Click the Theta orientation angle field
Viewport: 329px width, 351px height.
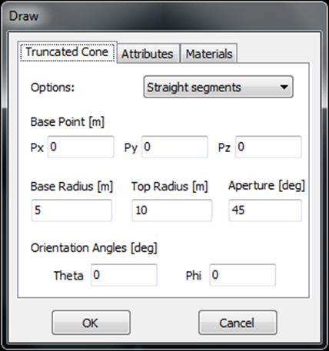(x=124, y=275)
